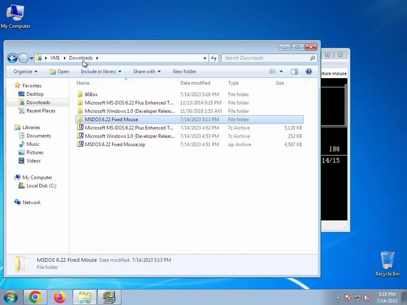Click the Open toolbar button
407x305 pixels.
tap(60, 71)
